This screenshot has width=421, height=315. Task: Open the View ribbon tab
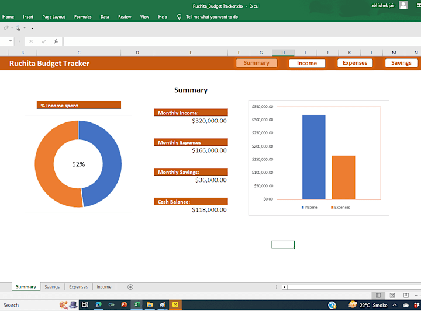[144, 17]
